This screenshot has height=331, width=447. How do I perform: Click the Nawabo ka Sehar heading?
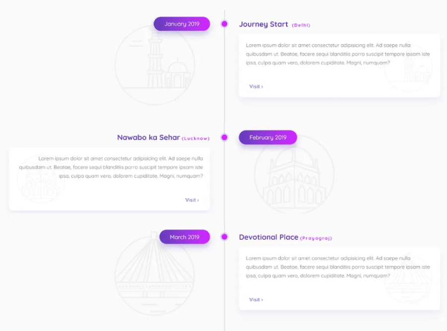tap(149, 137)
